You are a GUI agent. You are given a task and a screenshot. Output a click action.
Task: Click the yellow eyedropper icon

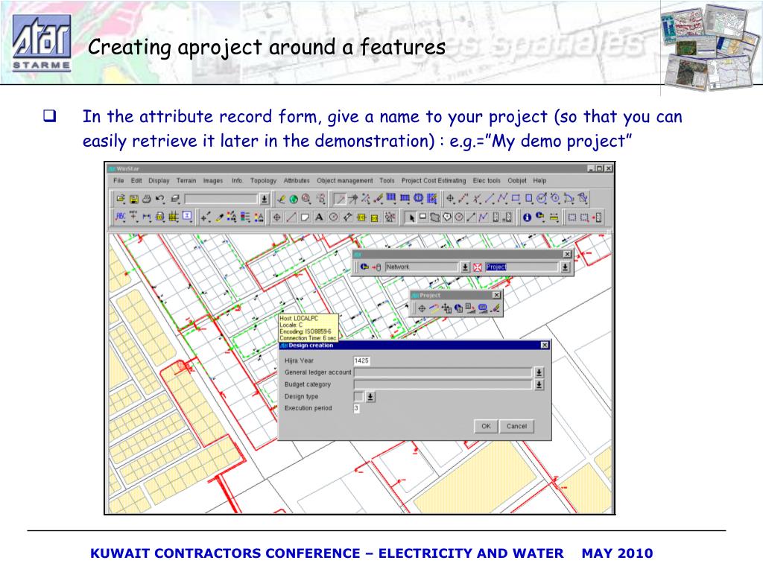220,217
